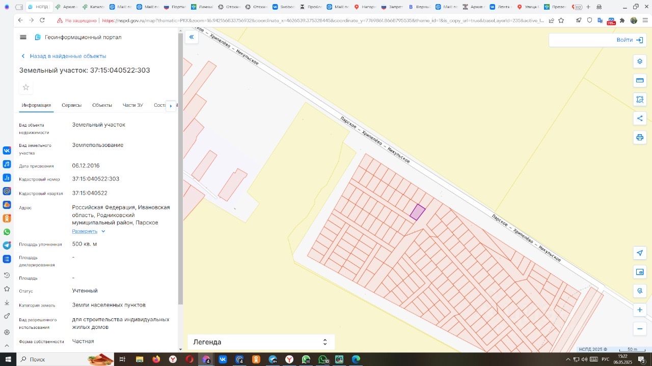Open the music icon in the browser sidebar

pyautogui.click(x=7, y=164)
